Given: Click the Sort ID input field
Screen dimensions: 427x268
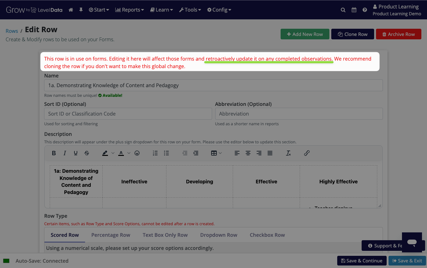Looking at the screenshot, I should (128, 114).
